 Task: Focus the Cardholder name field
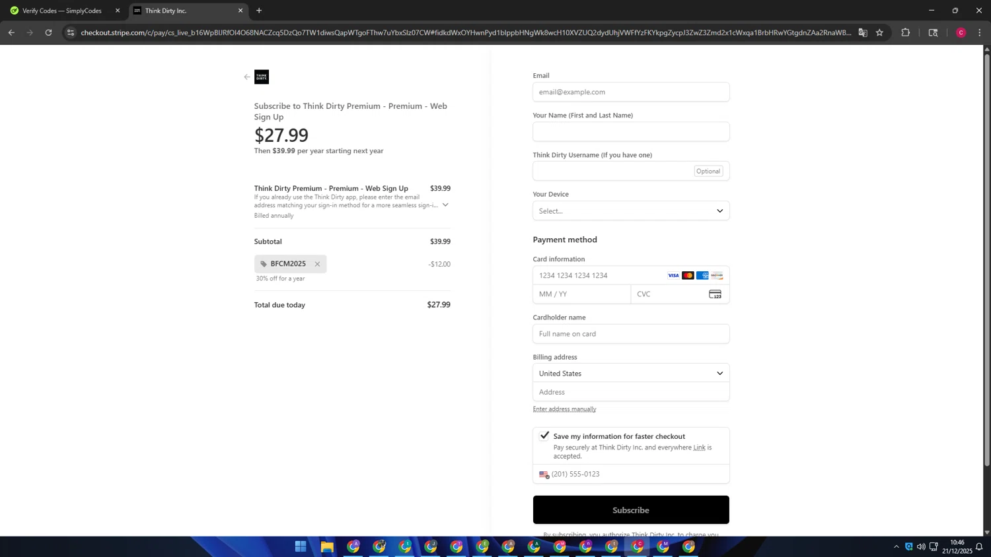point(631,334)
